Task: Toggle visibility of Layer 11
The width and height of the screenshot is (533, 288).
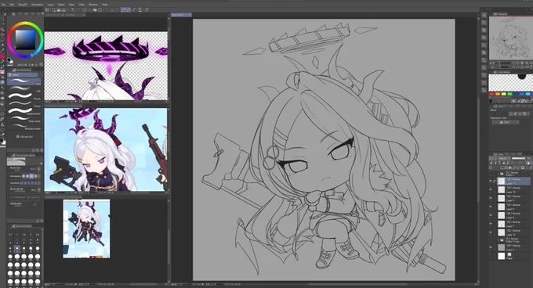Action: (491, 181)
